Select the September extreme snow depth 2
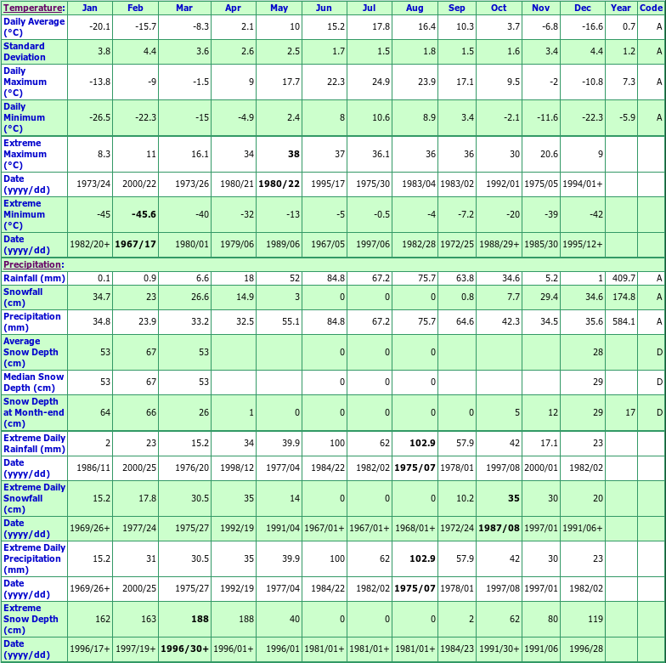This screenshot has width=666, height=663. [x=471, y=619]
